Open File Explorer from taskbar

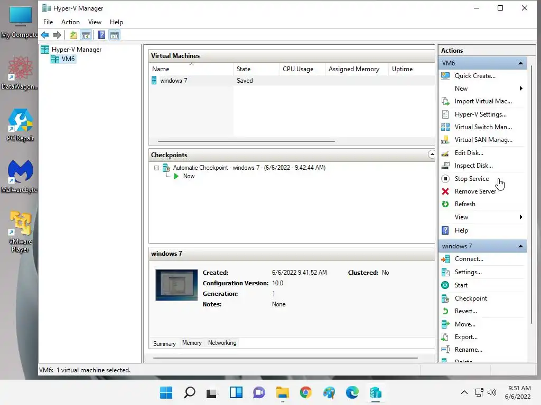tap(283, 392)
